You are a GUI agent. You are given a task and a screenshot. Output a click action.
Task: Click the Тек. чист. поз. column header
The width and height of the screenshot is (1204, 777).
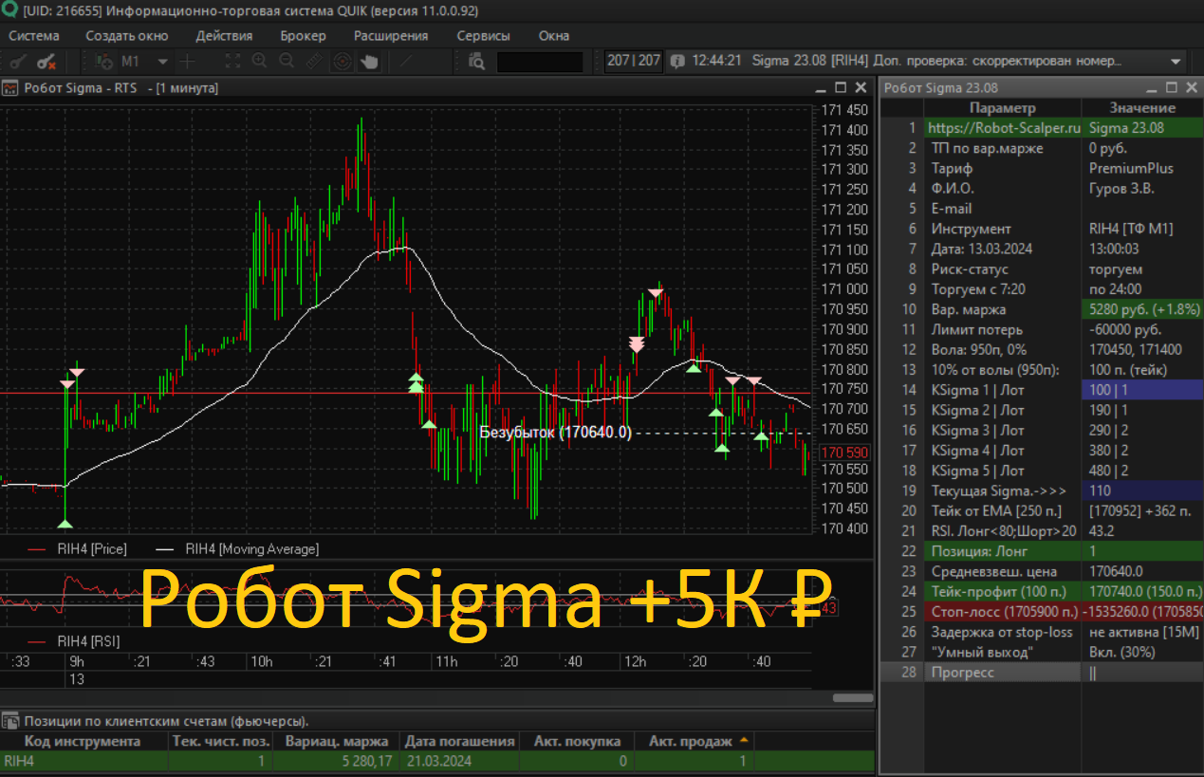221,741
